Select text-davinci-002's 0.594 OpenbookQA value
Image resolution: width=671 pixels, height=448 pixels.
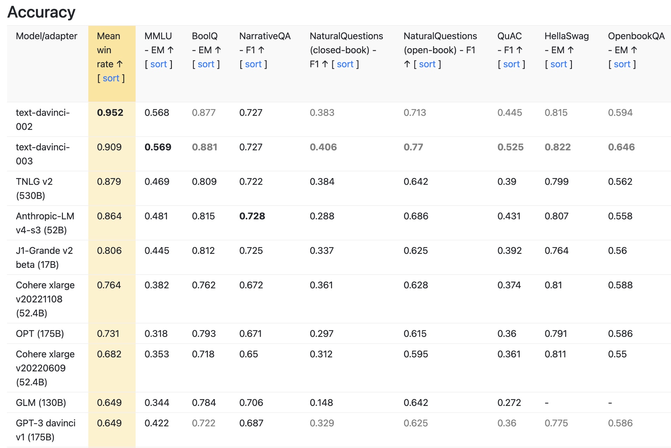coord(620,113)
